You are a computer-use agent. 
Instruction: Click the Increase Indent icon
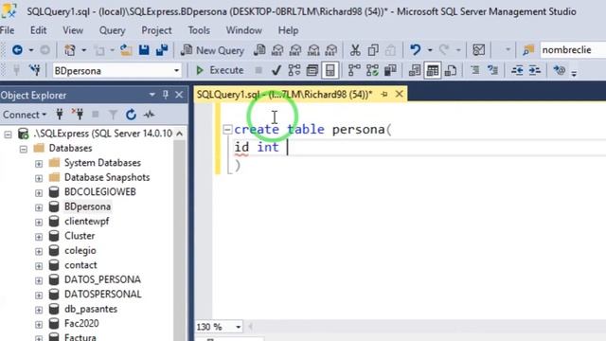coord(535,70)
